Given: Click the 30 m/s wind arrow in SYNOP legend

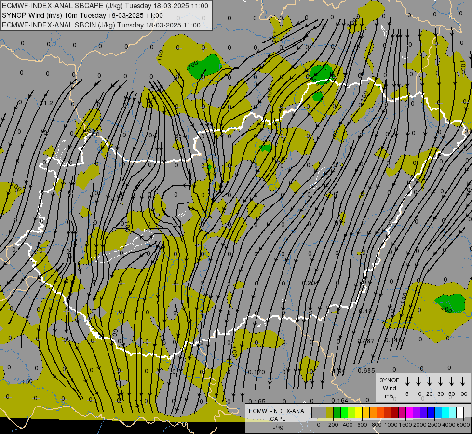Looking at the screenshot, I should pos(440,381).
